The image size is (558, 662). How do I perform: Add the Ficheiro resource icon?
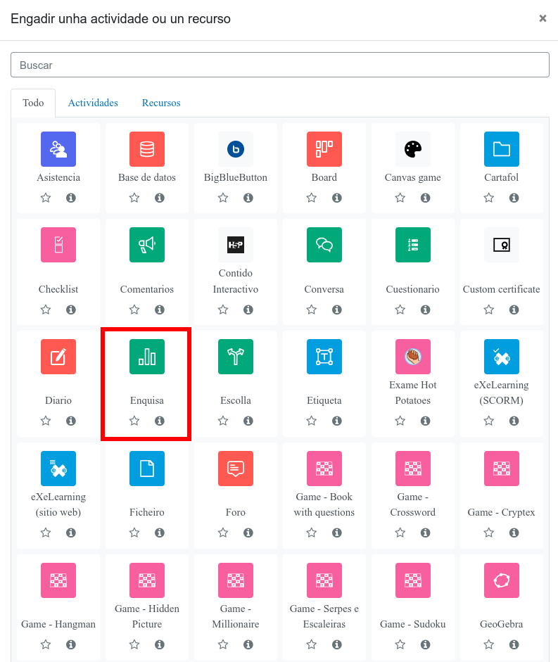(x=147, y=469)
